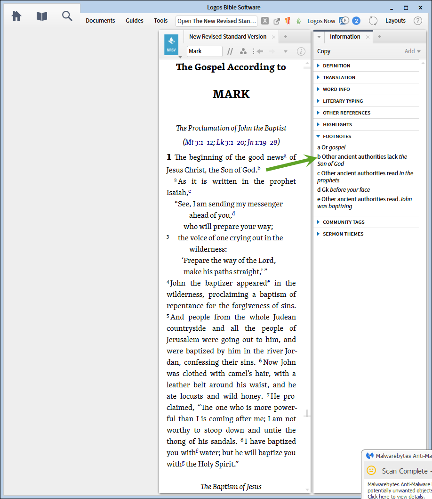The width and height of the screenshot is (432, 499).
Task: Click the Logos Now label
Action: (x=321, y=21)
